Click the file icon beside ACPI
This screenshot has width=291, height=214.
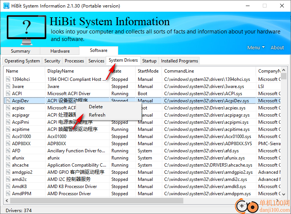(x=8, y=94)
